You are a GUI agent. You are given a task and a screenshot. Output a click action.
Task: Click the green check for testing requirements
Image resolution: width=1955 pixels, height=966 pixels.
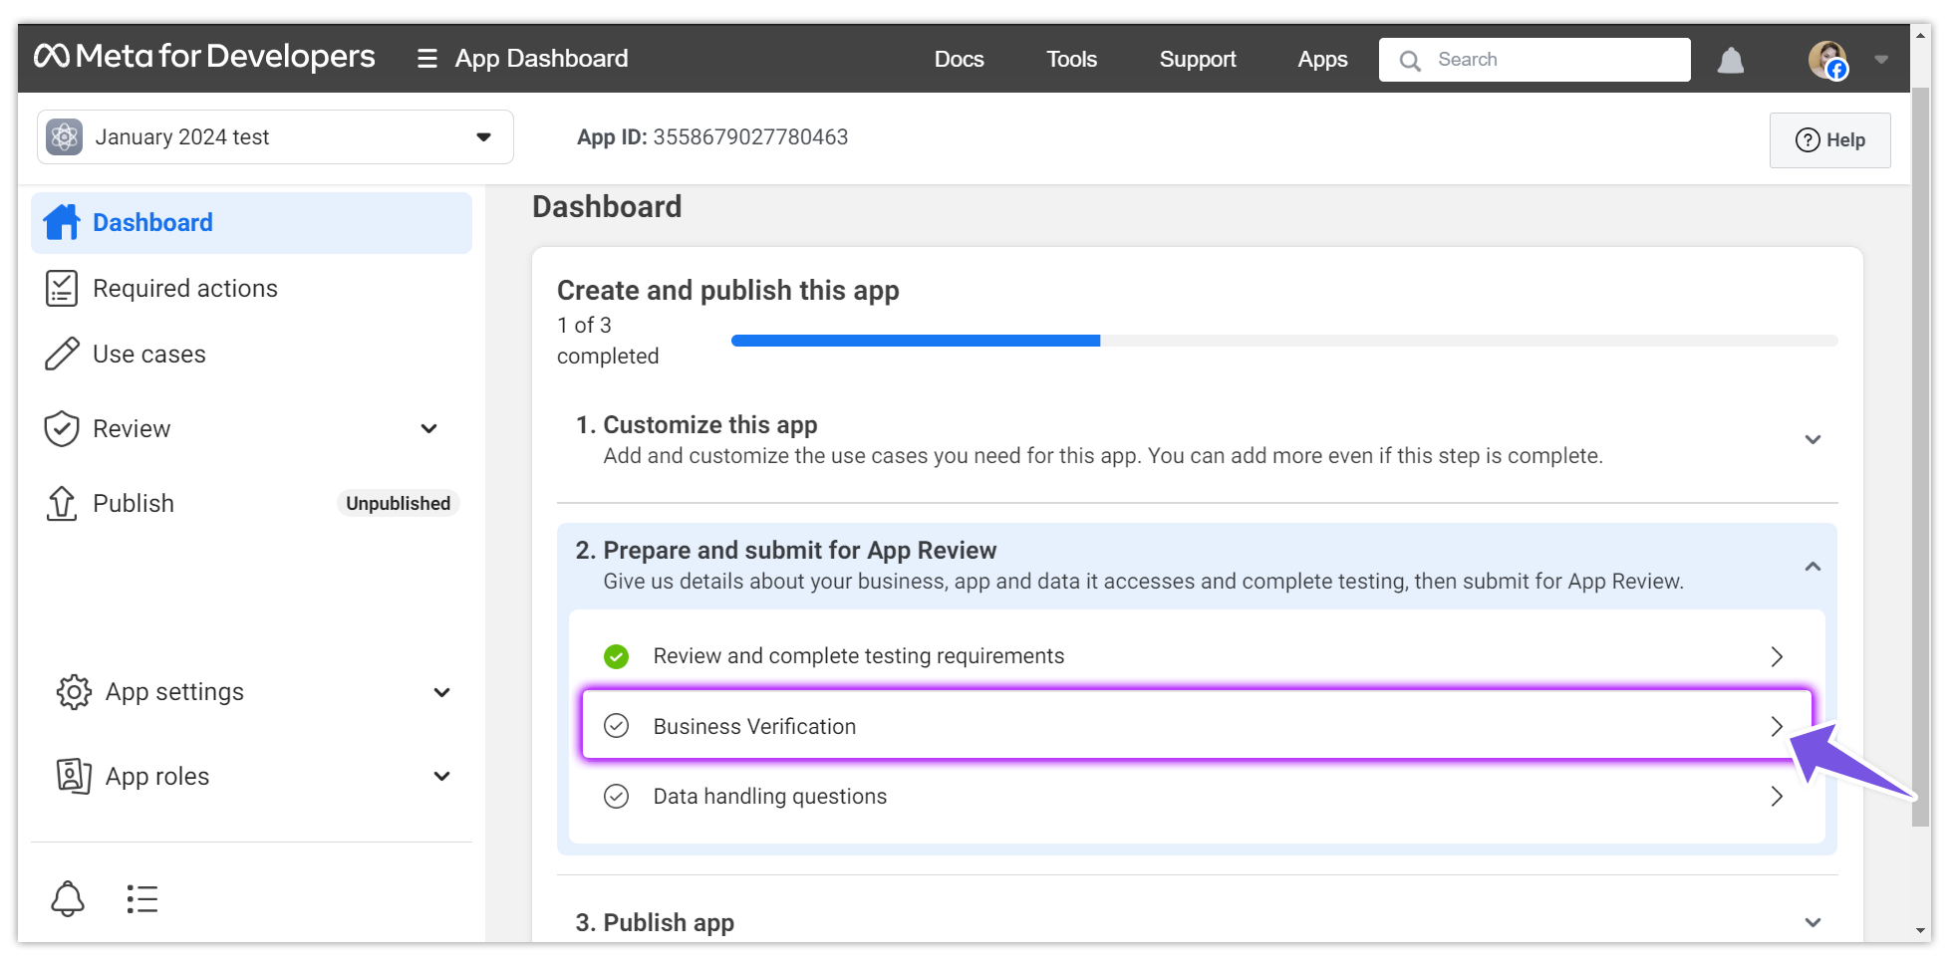pyautogui.click(x=616, y=656)
